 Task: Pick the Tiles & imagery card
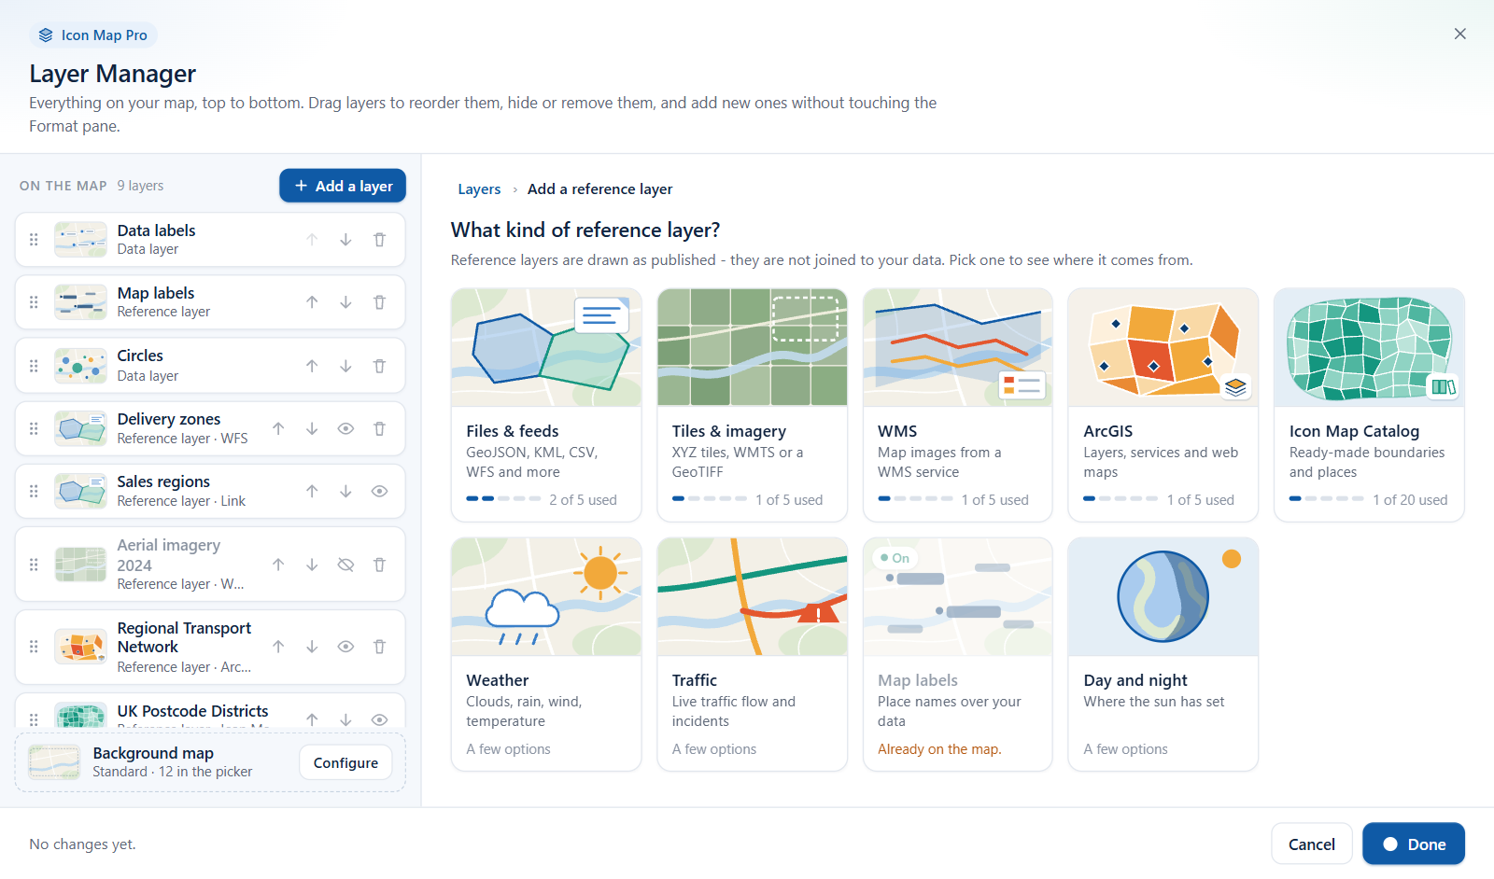pyautogui.click(x=752, y=404)
